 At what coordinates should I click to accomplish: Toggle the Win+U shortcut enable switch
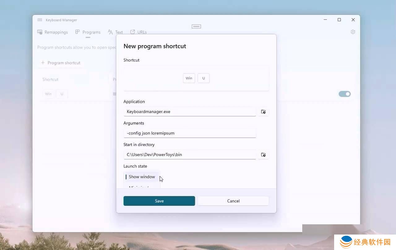[344, 94]
